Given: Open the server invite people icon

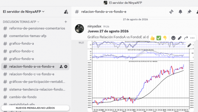Looking at the screenshot, I should (x=66, y=12).
